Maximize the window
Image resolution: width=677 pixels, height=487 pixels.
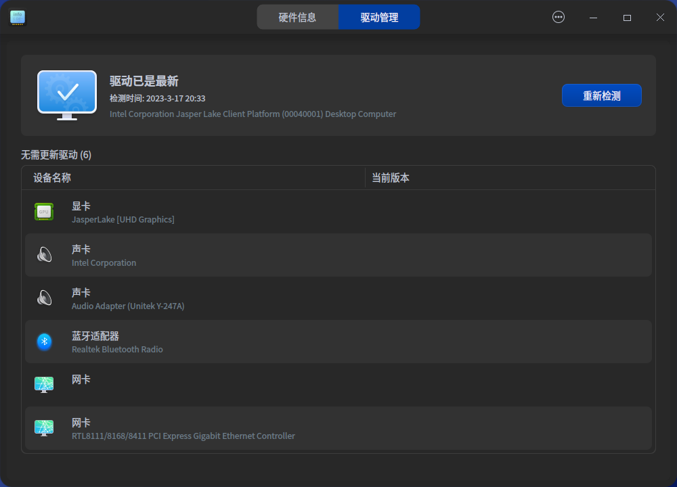tap(627, 18)
